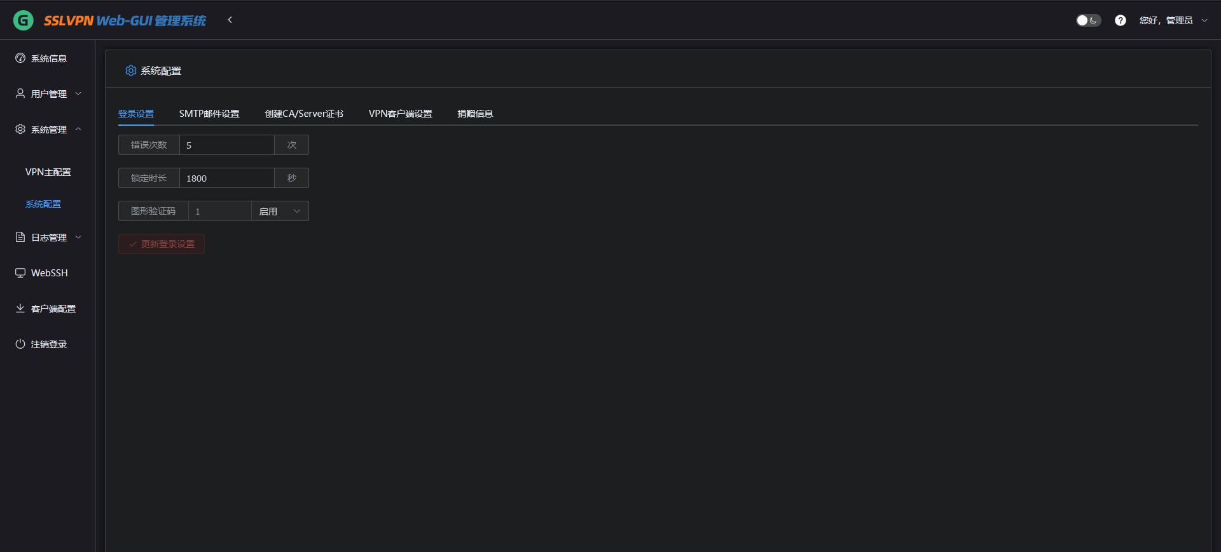Viewport: 1221px width, 552px height.
Task: Switch to the VPN客户端设置 tab
Action: point(401,114)
